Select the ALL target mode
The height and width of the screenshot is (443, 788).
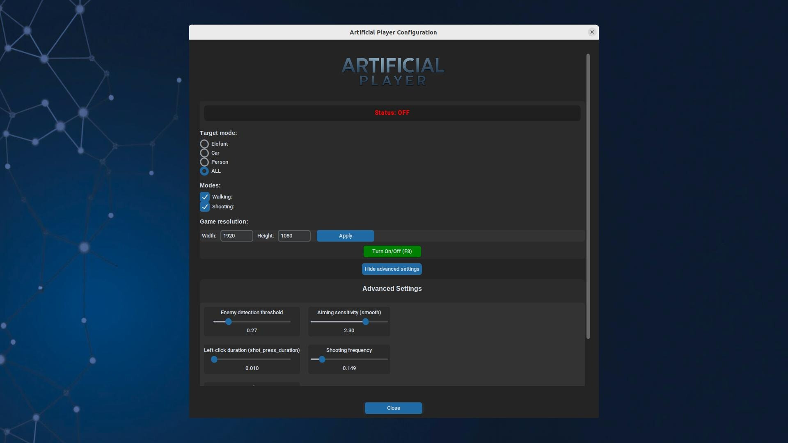click(x=204, y=171)
